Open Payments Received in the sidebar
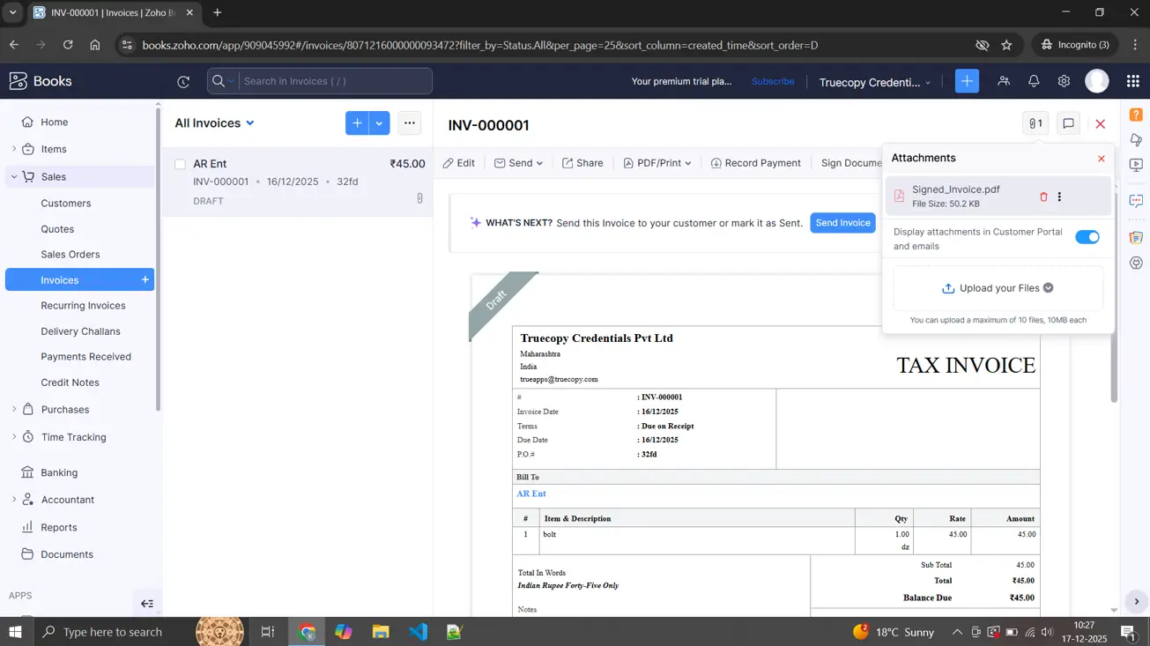Screen dimensions: 1150x646 (x=85, y=357)
